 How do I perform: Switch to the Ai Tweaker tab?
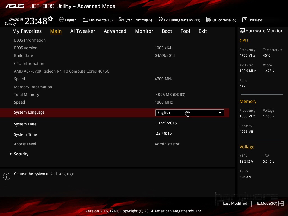(x=83, y=31)
